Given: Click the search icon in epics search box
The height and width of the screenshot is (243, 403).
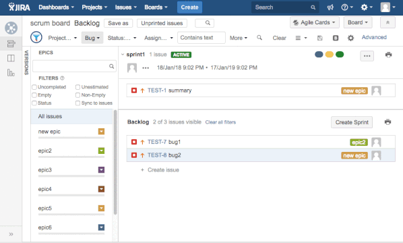Looking at the screenshot, I should pyautogui.click(x=112, y=66).
